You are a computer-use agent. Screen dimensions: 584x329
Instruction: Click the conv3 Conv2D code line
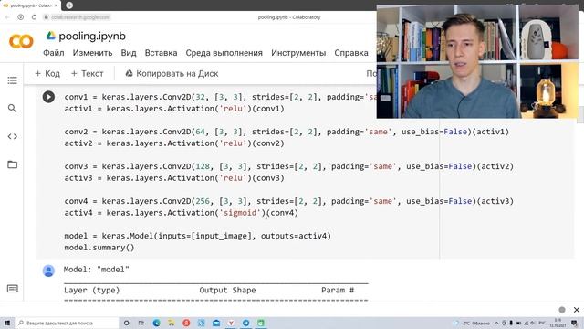[x=288, y=166]
